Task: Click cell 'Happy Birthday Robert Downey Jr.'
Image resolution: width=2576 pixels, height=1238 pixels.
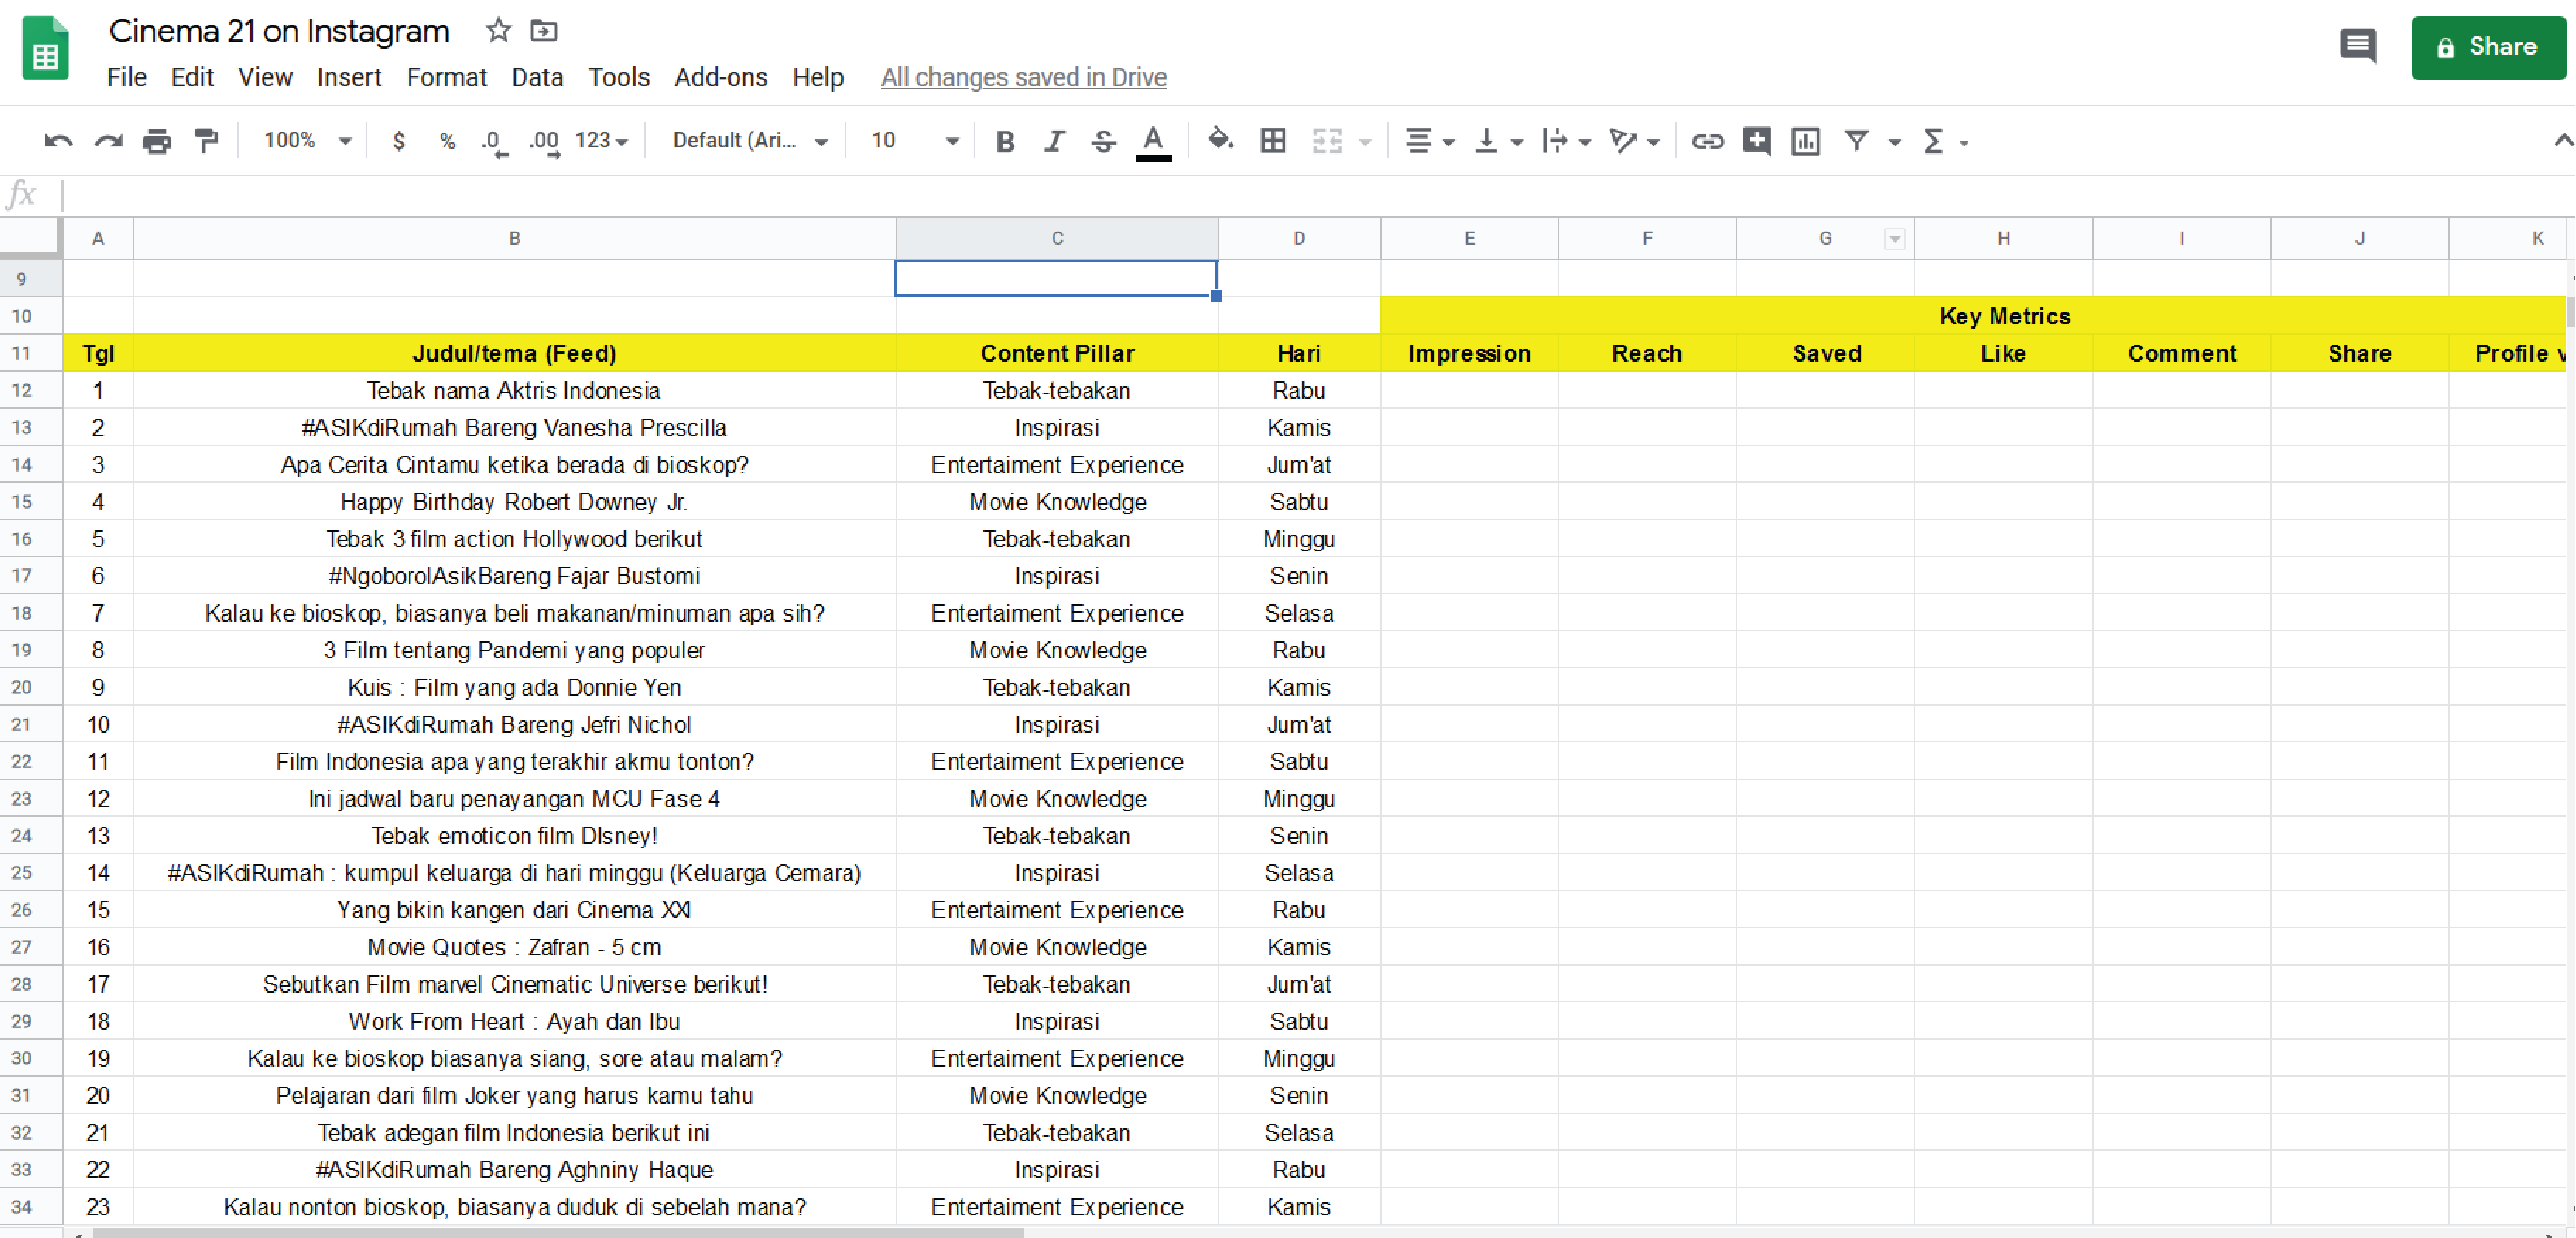Action: (x=514, y=502)
